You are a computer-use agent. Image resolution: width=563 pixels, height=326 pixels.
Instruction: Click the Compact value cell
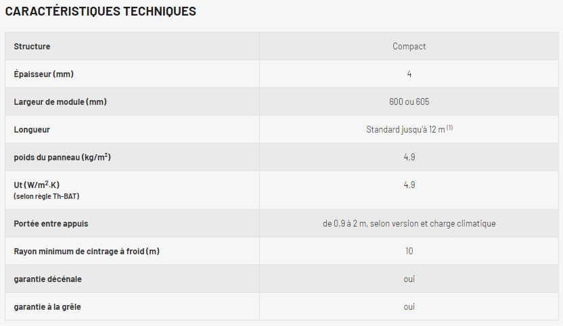click(x=409, y=47)
